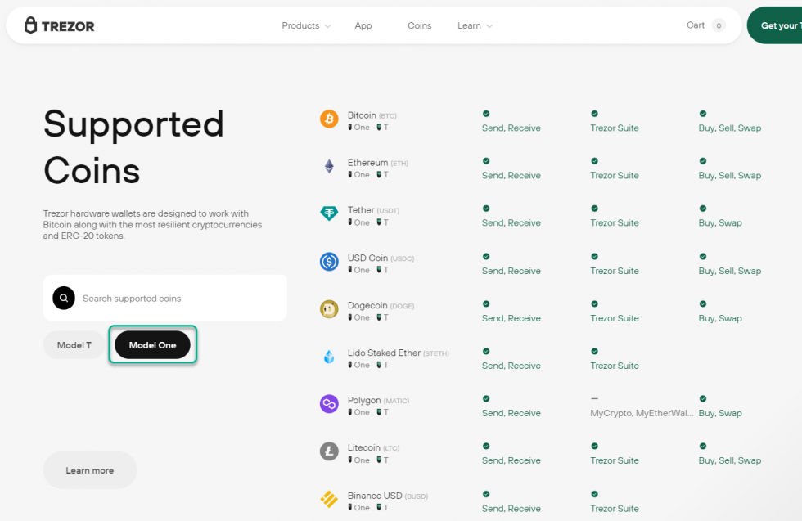Click Send, Receive text for Ethereum
This screenshot has height=521, width=802.
click(x=511, y=175)
